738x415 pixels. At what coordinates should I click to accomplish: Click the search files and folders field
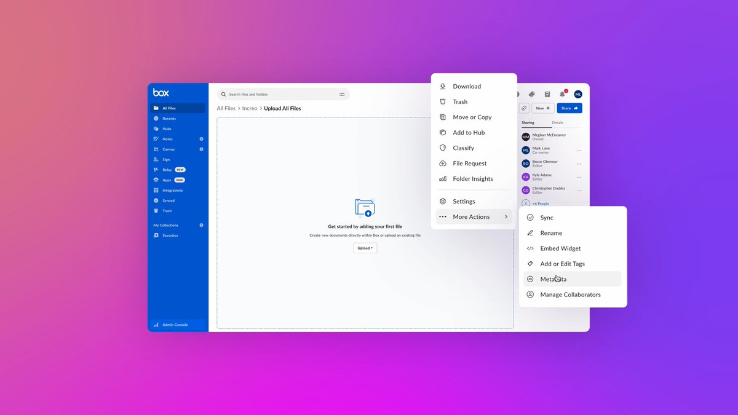coord(284,94)
